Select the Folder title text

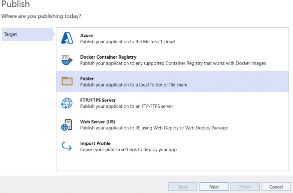(87, 79)
